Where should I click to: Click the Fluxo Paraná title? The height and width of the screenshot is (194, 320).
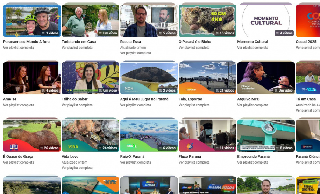(x=190, y=157)
